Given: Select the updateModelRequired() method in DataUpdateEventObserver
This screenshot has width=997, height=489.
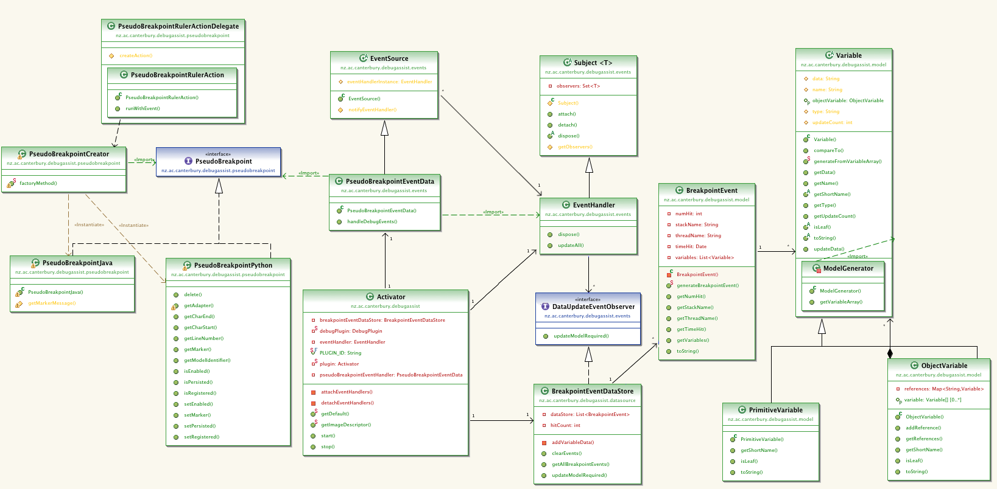Looking at the screenshot, I should tap(581, 336).
